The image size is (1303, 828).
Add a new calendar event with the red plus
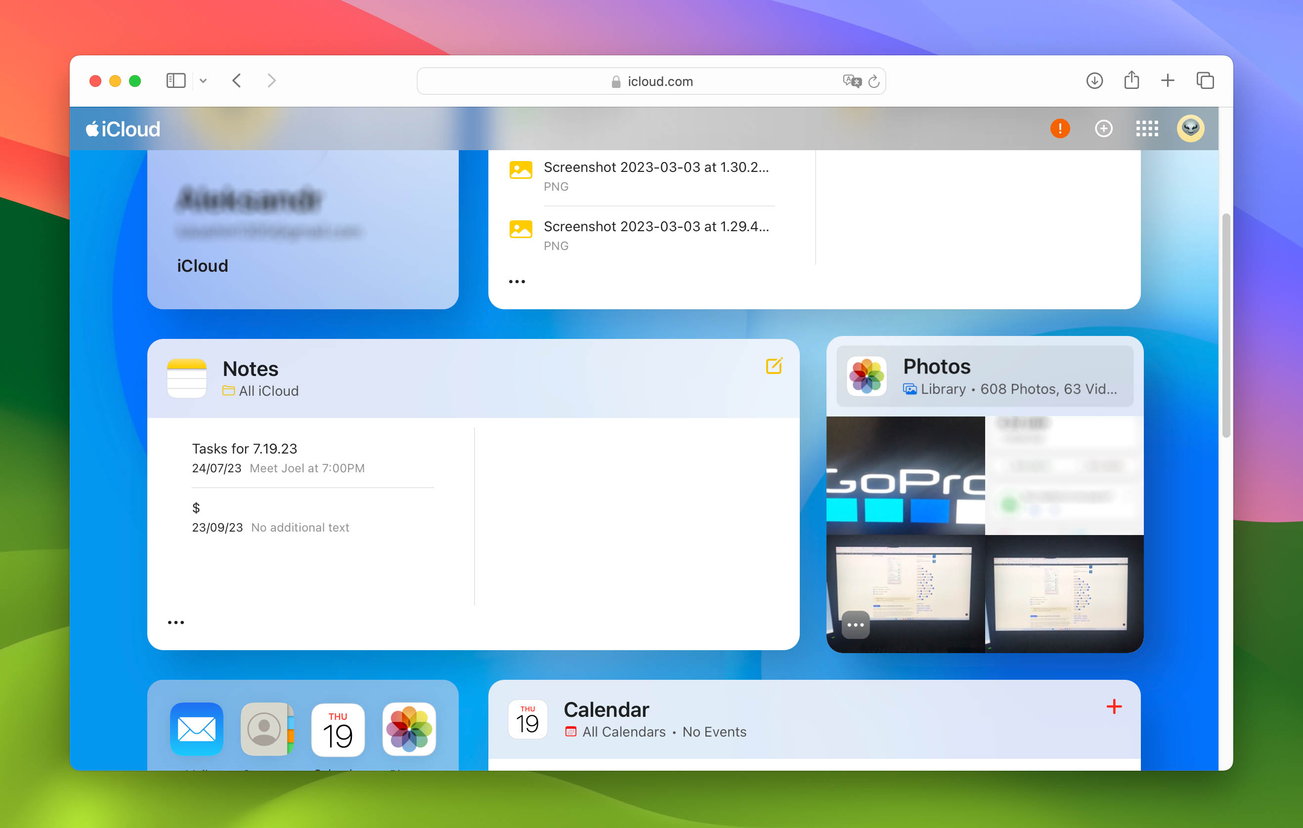1114,706
